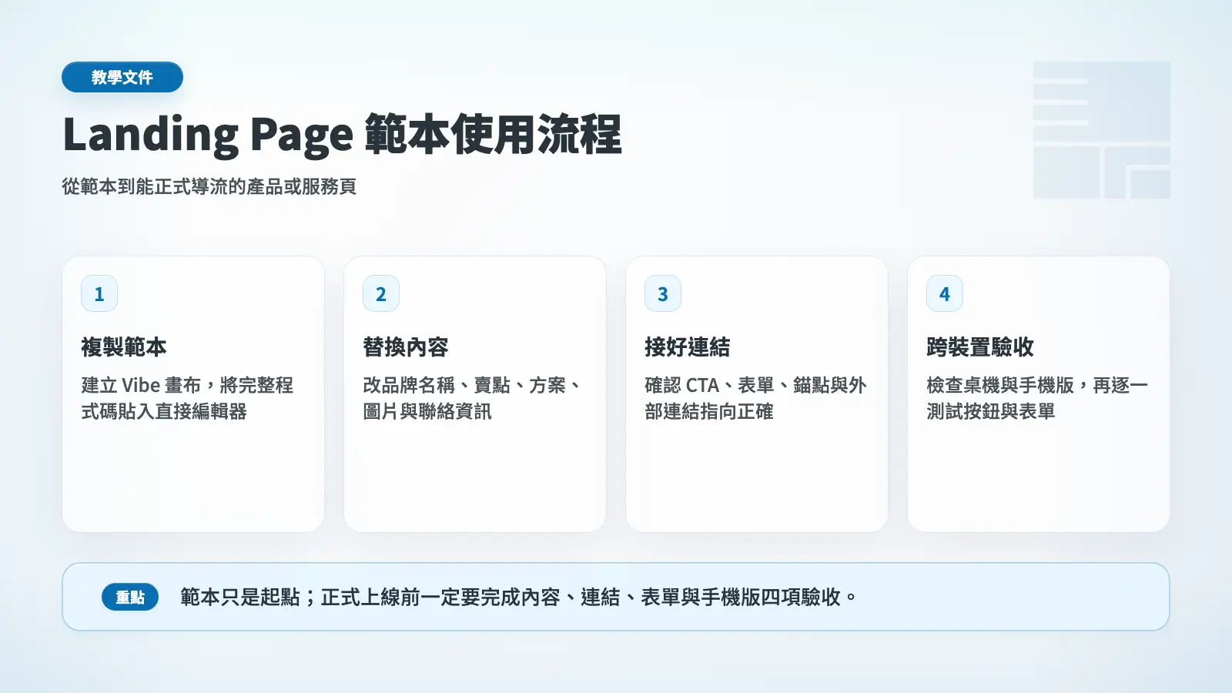This screenshot has height=693, width=1232.
Task: Click the heading 複製範本
Action: pos(124,347)
